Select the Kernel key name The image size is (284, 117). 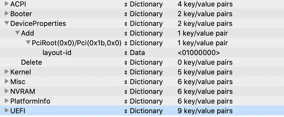tap(21, 72)
